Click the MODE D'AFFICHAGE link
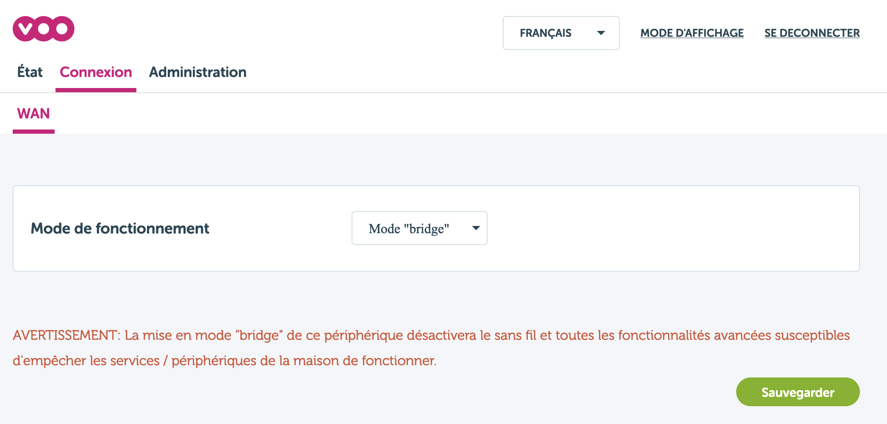 tap(692, 33)
